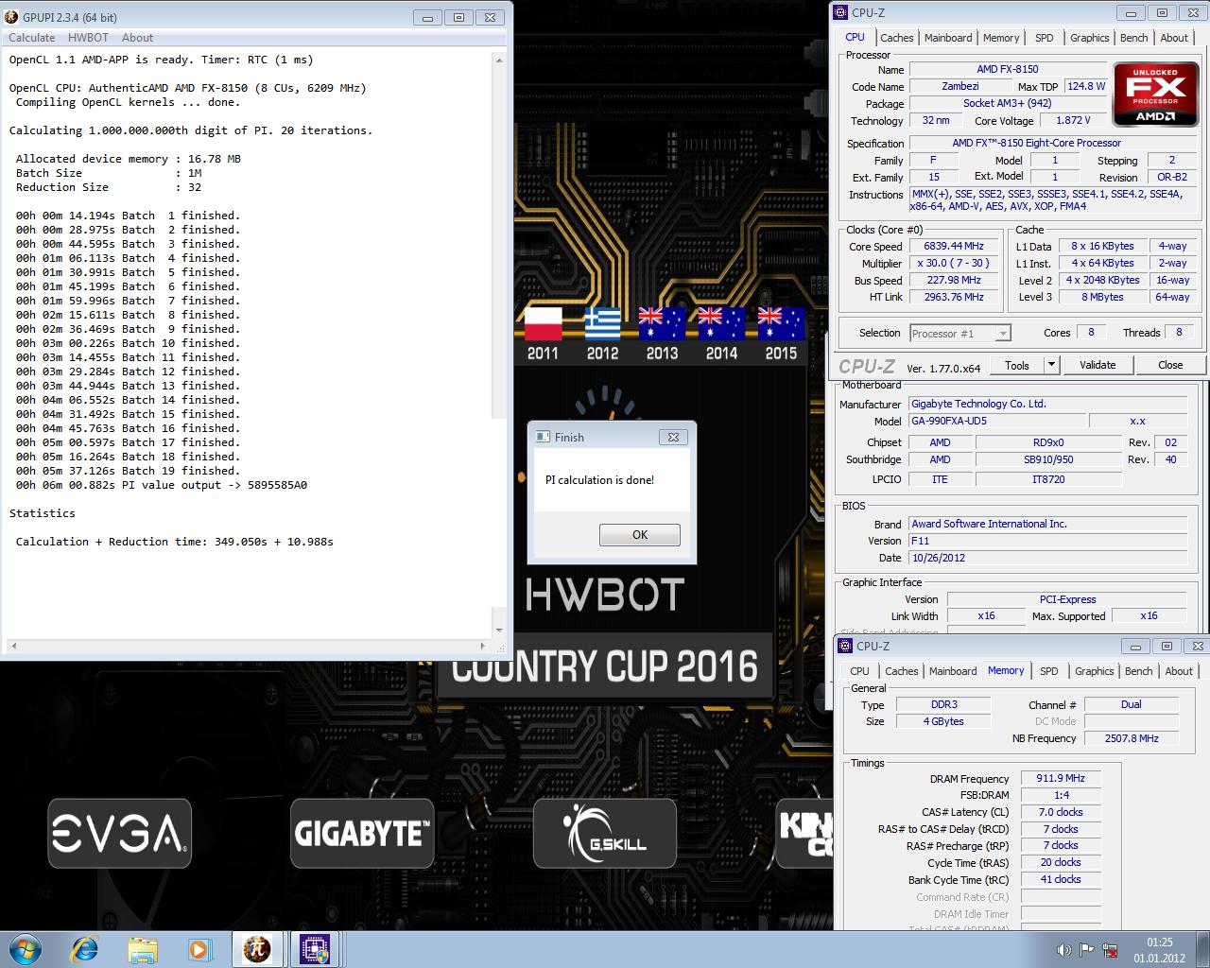Maximize the GPUPI window
Viewport: 1210px width, 968px height.
click(458, 17)
